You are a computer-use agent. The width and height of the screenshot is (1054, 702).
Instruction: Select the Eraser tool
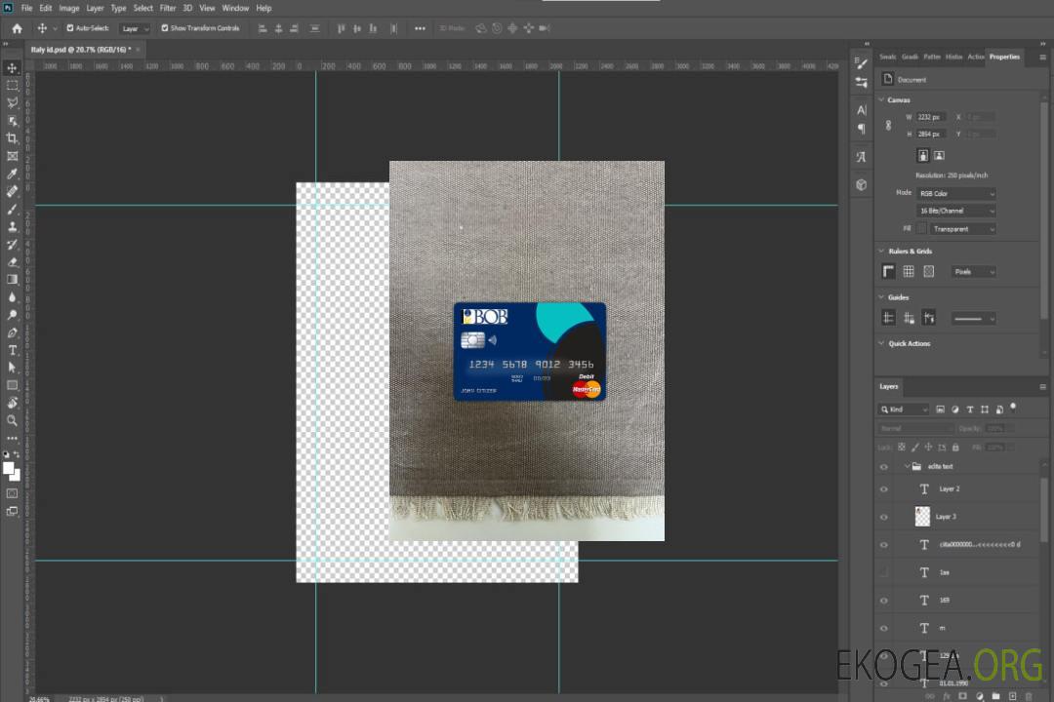[12, 262]
